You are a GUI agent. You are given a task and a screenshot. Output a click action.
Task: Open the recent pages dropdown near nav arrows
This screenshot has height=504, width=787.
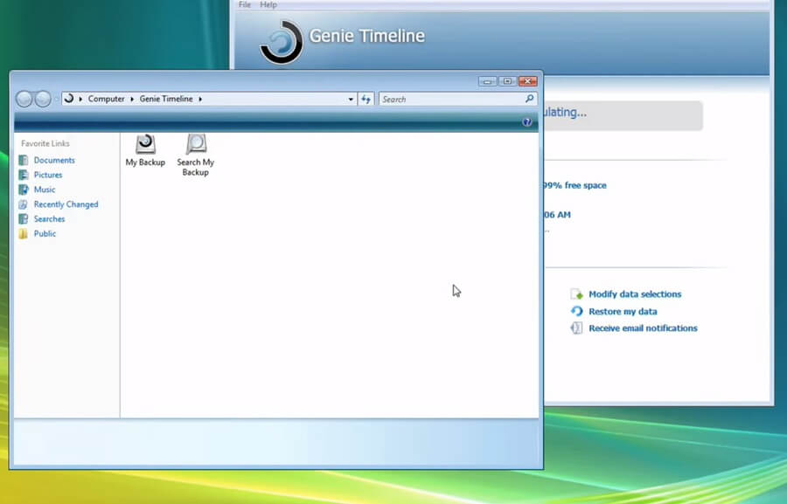pos(56,100)
